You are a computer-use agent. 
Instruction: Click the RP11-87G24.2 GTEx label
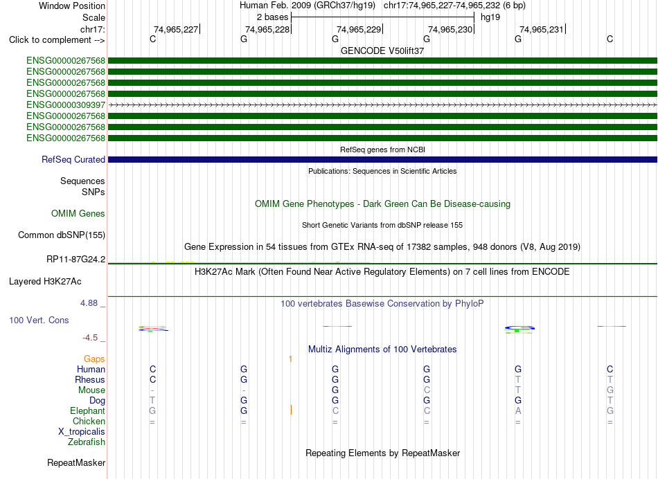pyautogui.click(x=75, y=259)
